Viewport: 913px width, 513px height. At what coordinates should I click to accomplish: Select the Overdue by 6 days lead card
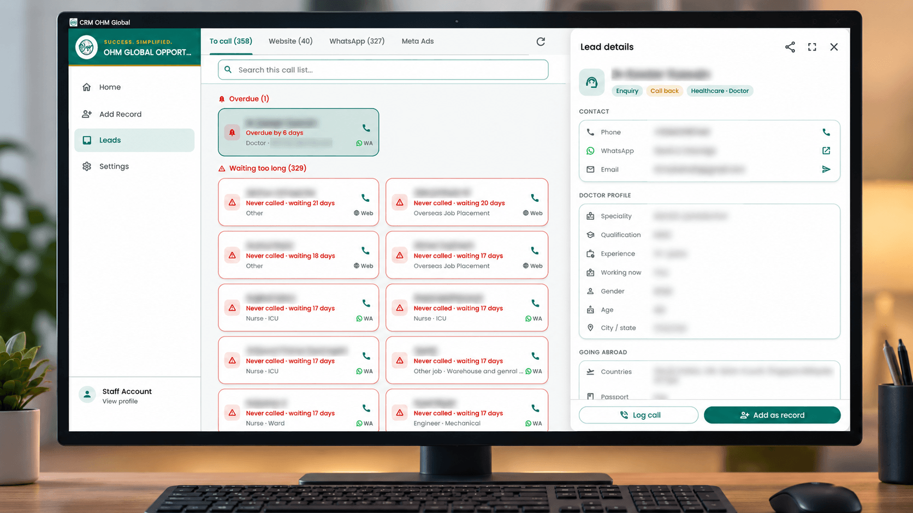click(299, 132)
